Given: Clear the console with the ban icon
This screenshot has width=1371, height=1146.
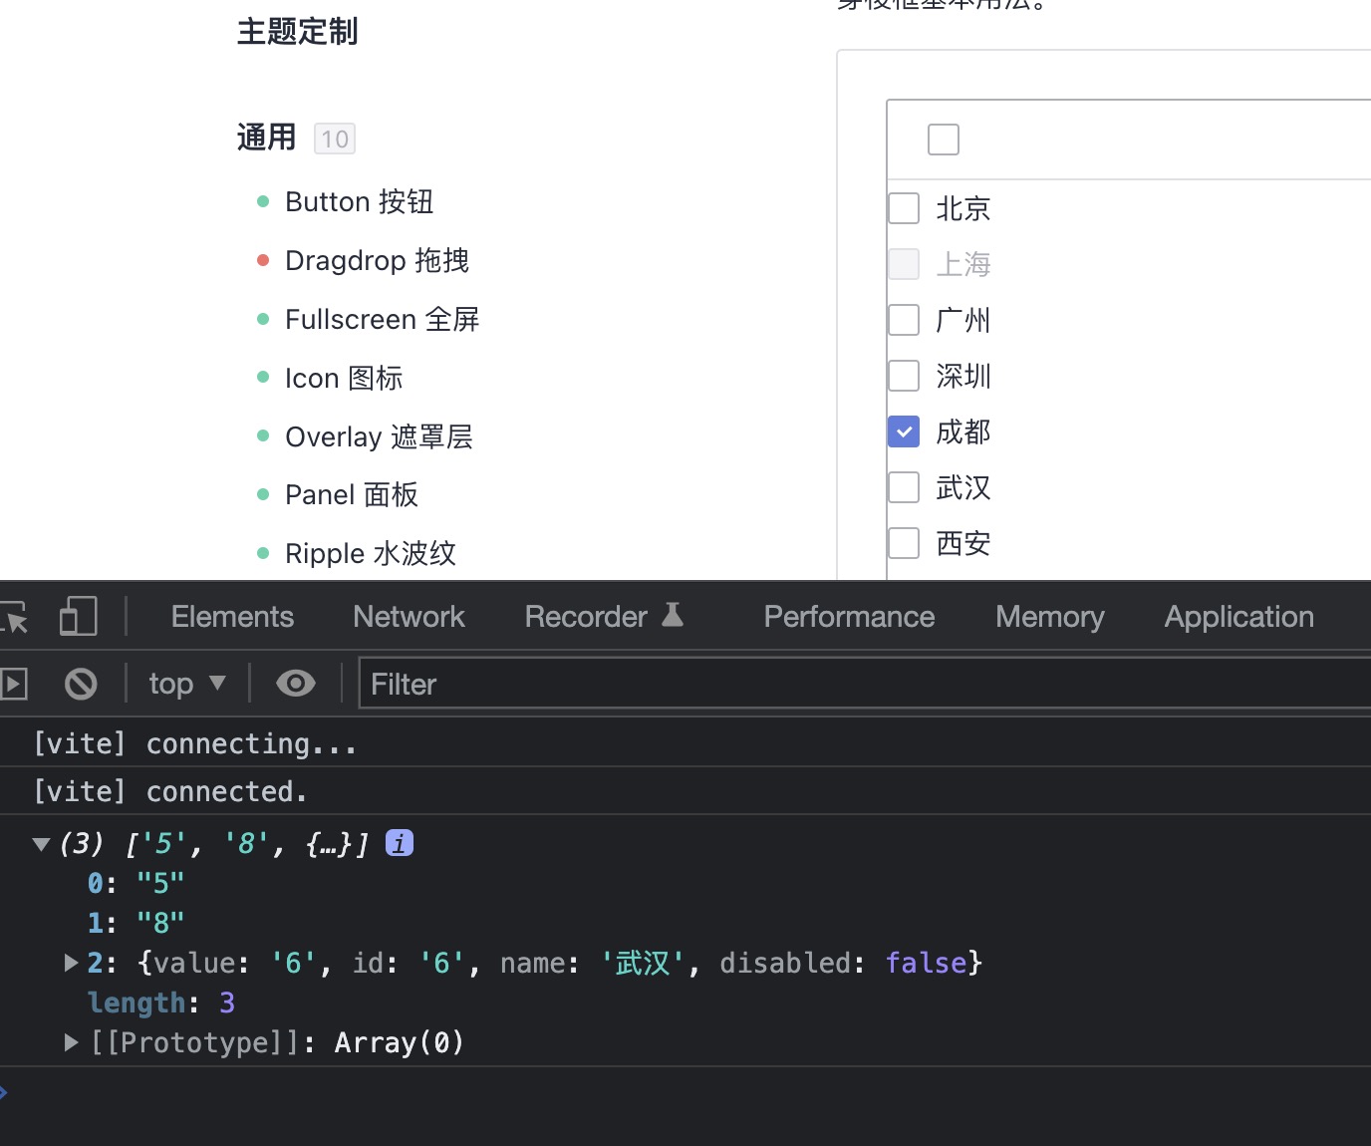Looking at the screenshot, I should coord(81,684).
